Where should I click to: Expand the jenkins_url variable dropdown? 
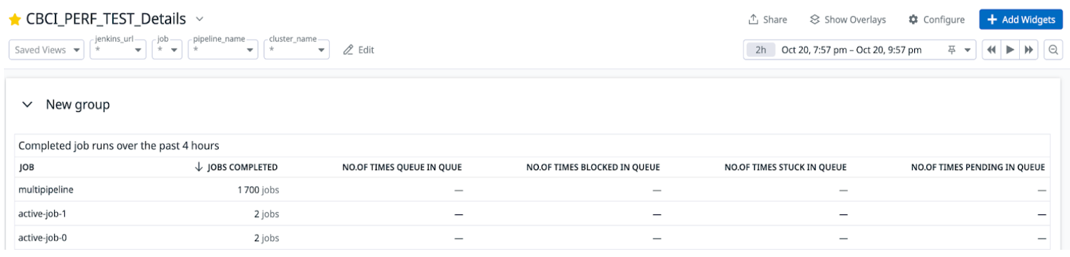[x=118, y=50]
